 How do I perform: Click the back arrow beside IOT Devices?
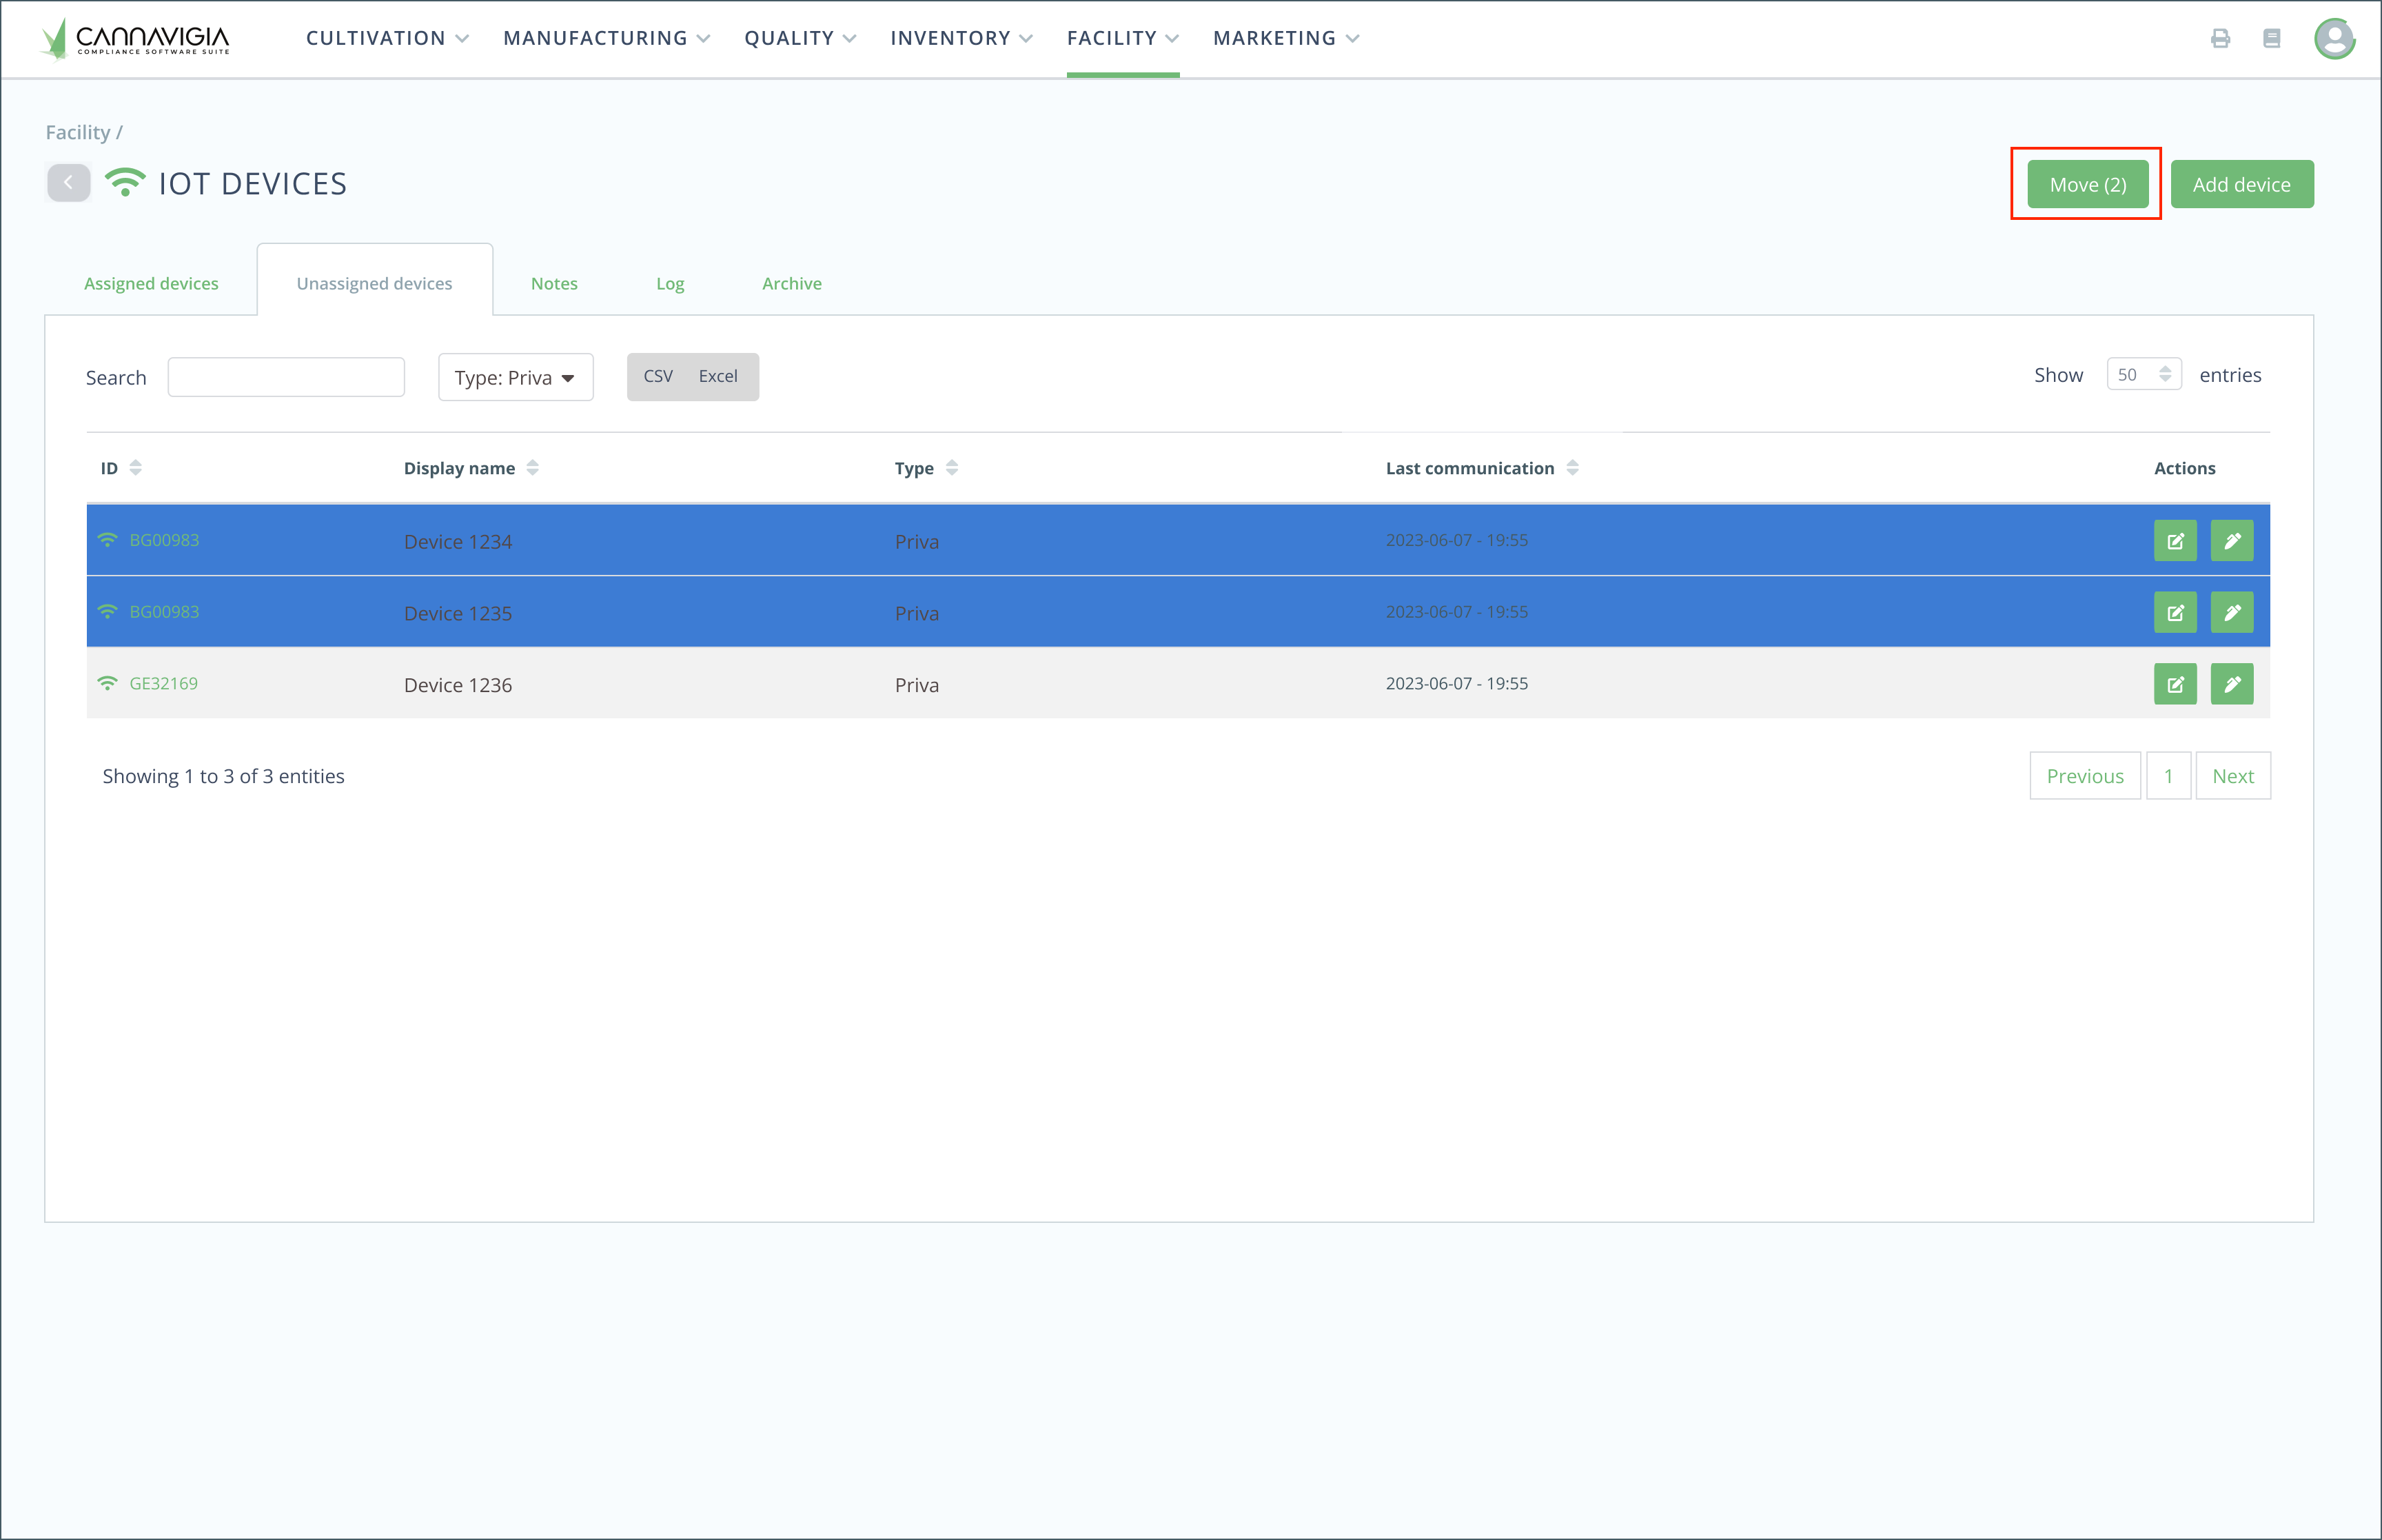pyautogui.click(x=69, y=183)
